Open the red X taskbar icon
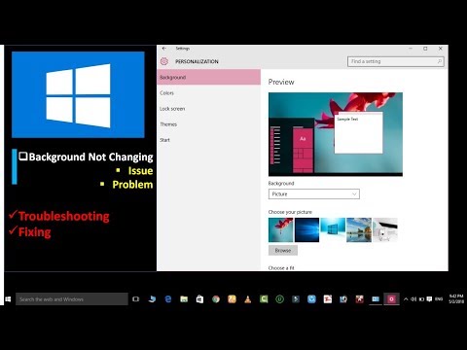 pos(359,299)
